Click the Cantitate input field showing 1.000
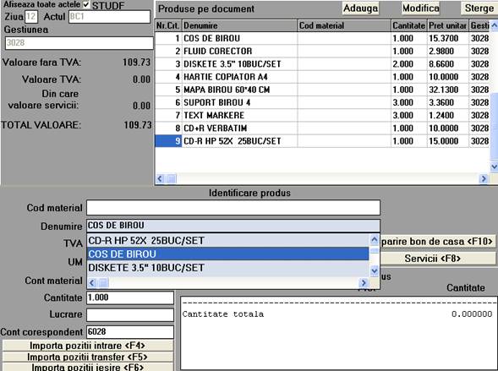This screenshot has height=371, width=498. click(x=130, y=297)
